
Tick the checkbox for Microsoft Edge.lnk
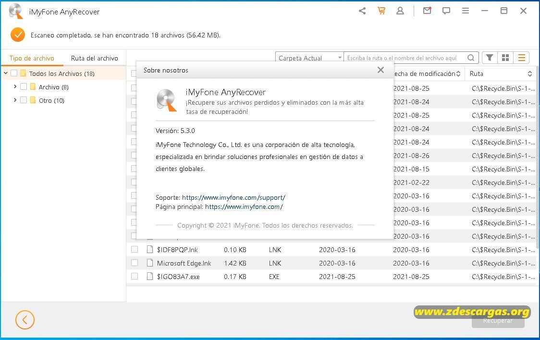click(135, 263)
